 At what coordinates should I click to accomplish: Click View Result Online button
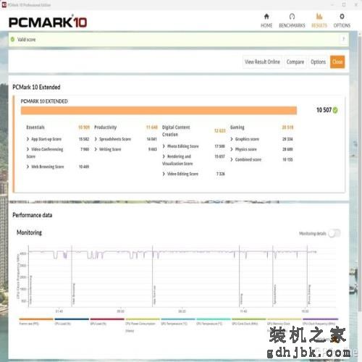(x=262, y=62)
